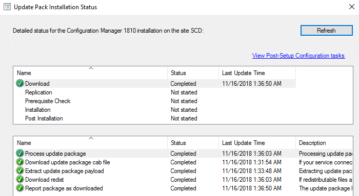Select Report package as downloaded row
359x196 pixels.
click(x=183, y=188)
